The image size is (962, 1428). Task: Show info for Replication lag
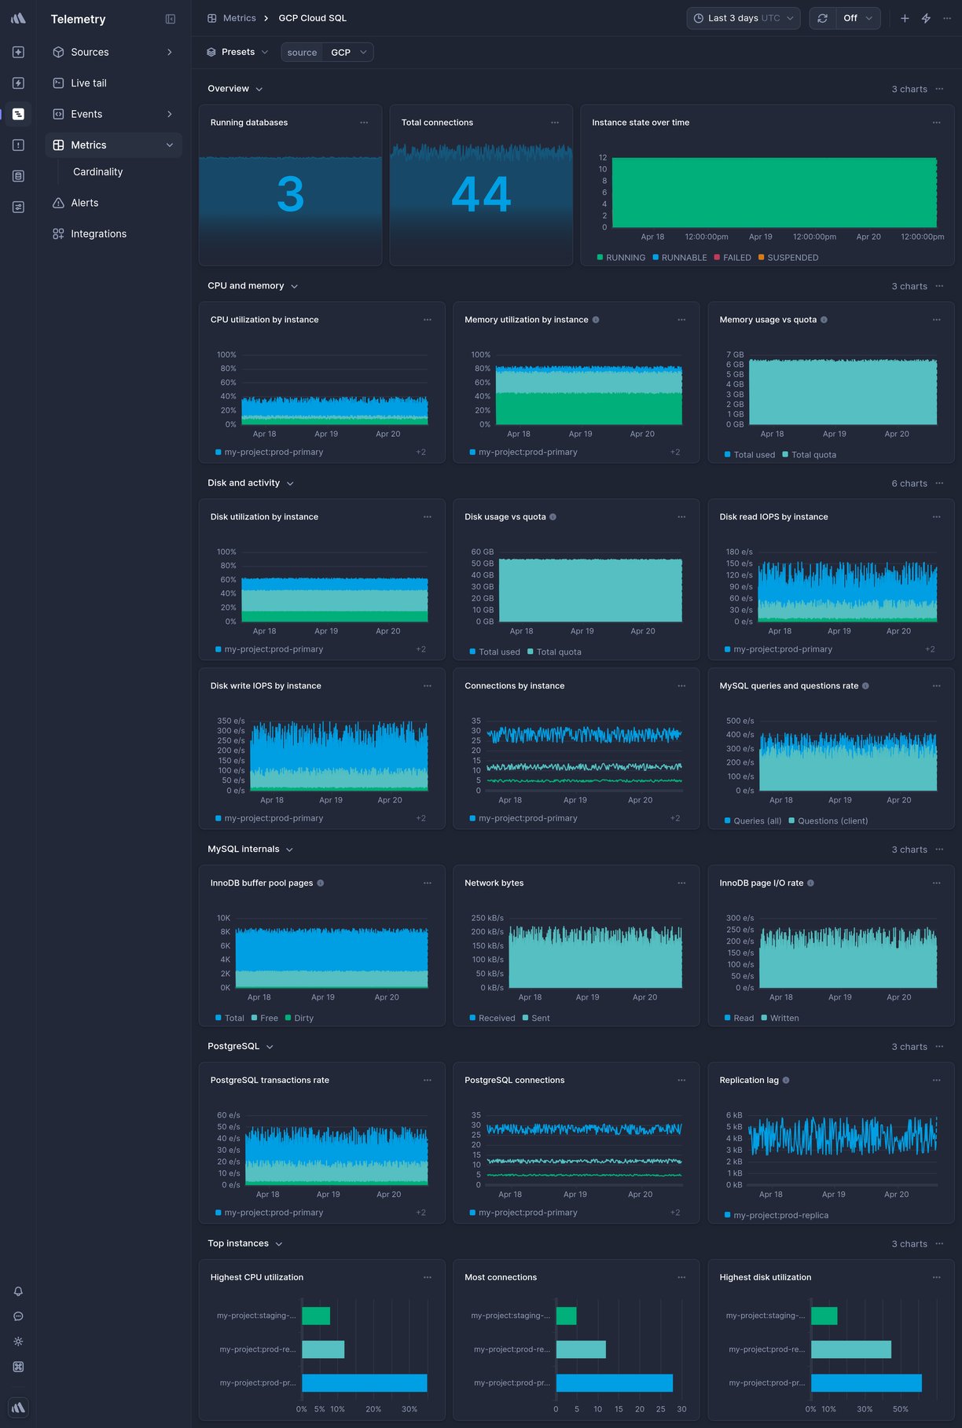(x=786, y=1081)
